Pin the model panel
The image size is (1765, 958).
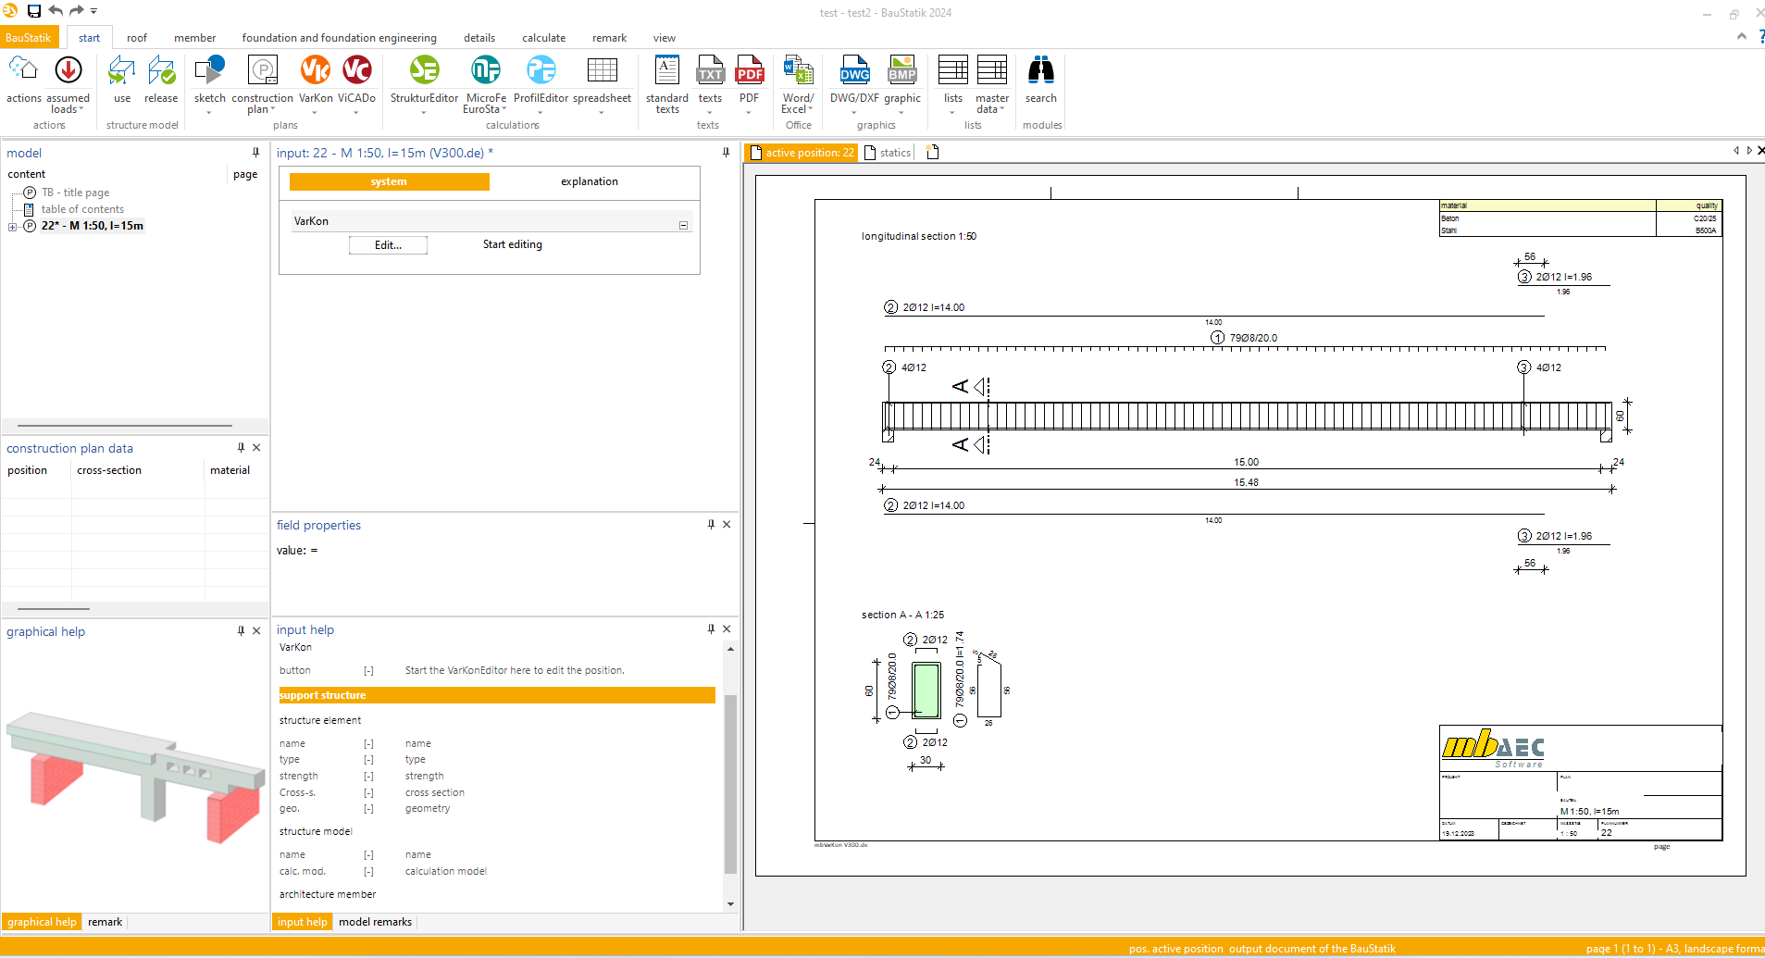click(x=255, y=153)
